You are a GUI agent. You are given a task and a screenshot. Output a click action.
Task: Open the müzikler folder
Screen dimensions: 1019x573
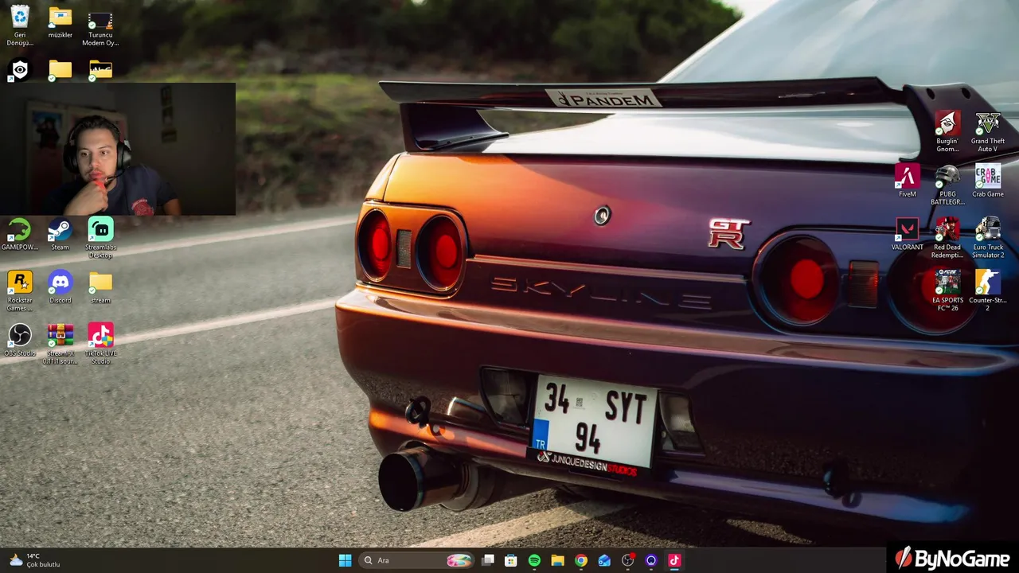(61, 22)
